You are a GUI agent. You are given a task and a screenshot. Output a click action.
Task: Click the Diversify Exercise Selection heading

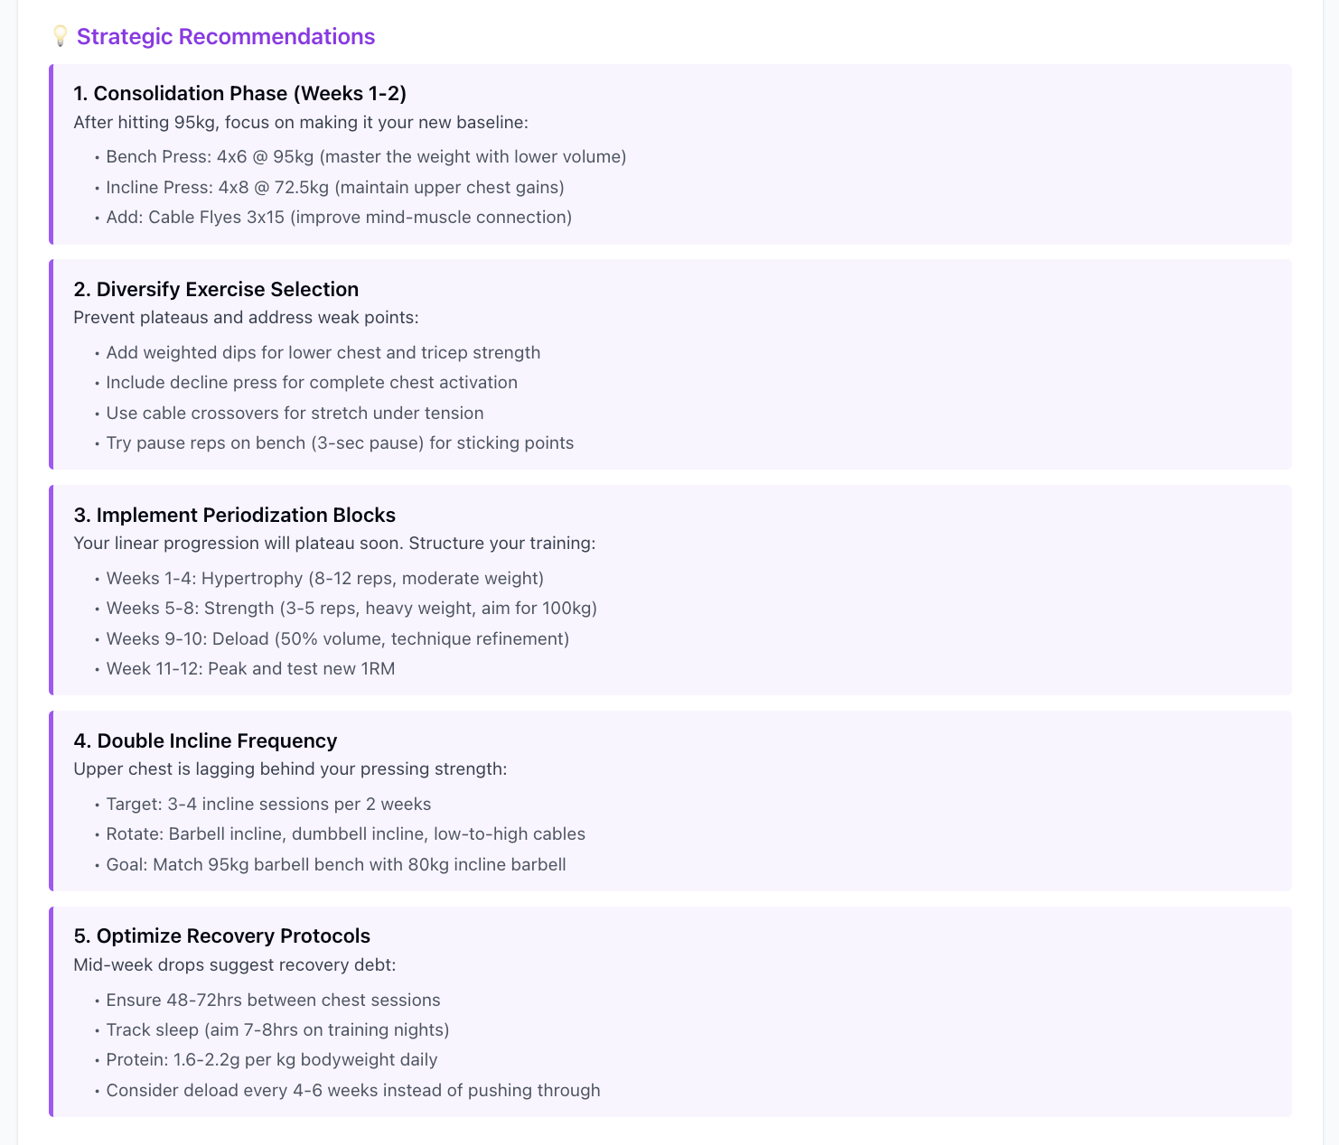[x=216, y=289]
